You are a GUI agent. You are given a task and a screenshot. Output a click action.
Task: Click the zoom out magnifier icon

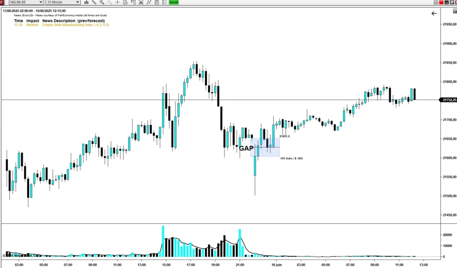pos(110,2)
